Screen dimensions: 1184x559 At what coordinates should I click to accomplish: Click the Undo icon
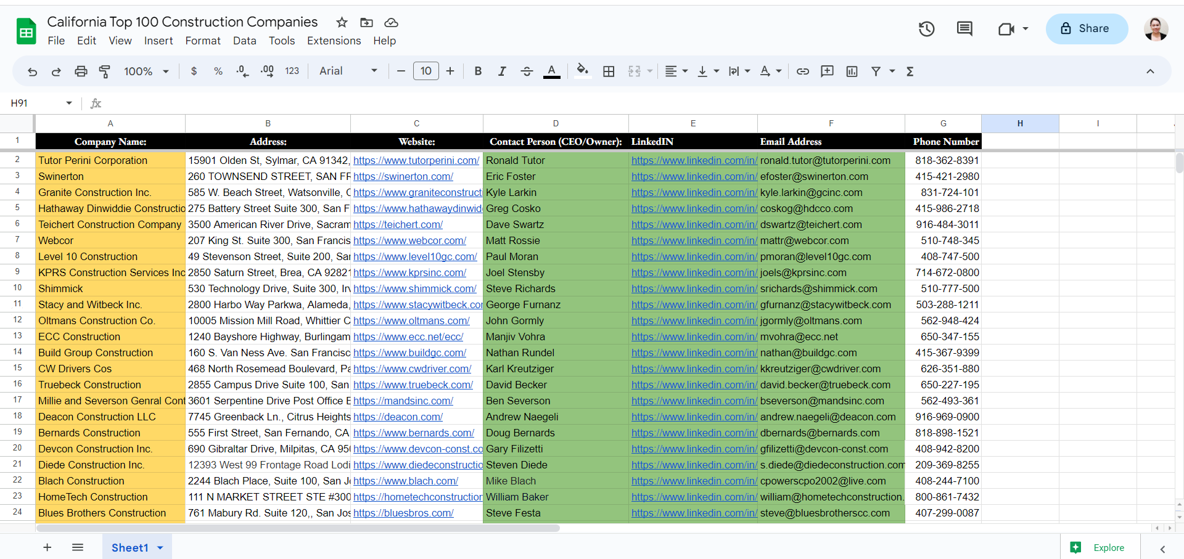pos(33,71)
